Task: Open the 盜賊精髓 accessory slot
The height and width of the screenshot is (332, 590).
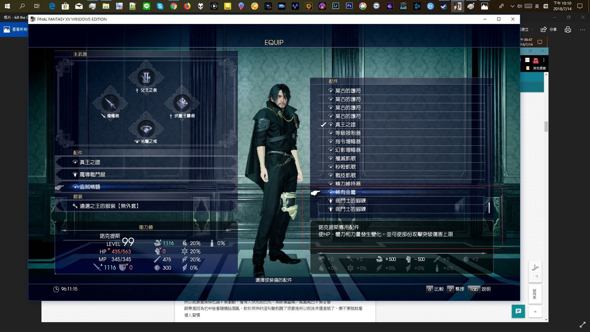Action: tap(146, 187)
